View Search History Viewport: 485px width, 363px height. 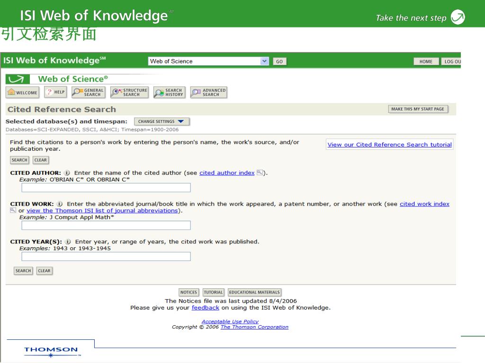[169, 92]
